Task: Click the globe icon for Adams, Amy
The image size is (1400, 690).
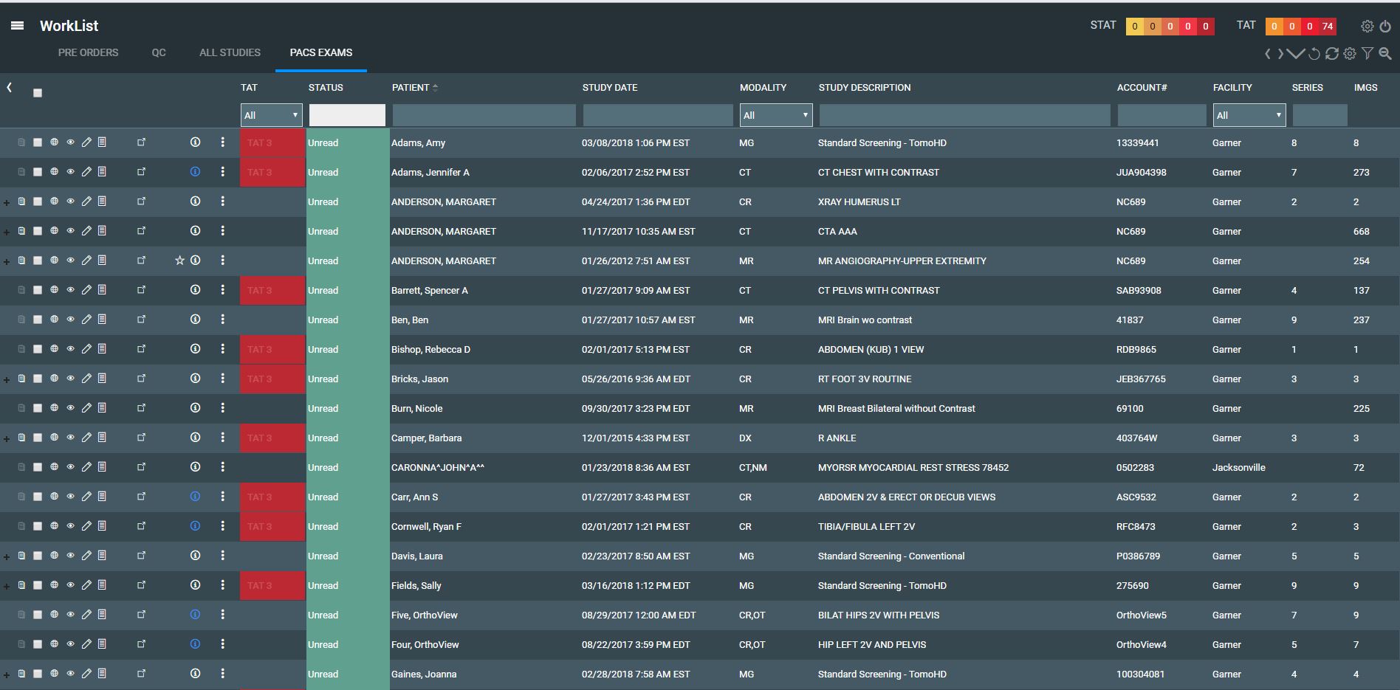Action: (x=54, y=142)
